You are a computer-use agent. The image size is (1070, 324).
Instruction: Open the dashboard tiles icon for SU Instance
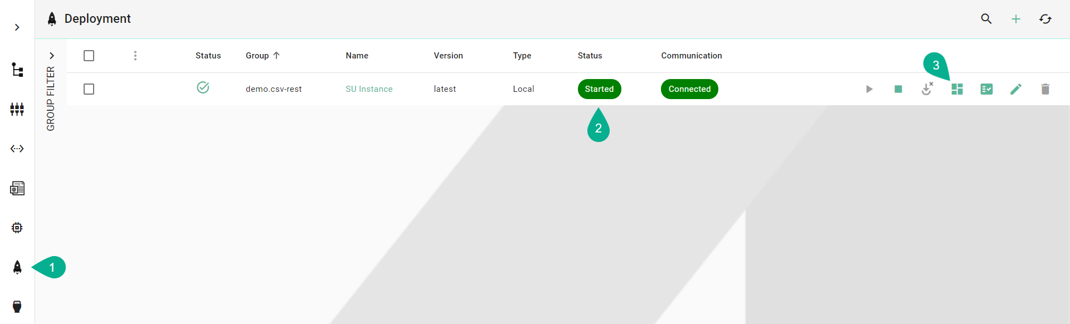tap(957, 89)
